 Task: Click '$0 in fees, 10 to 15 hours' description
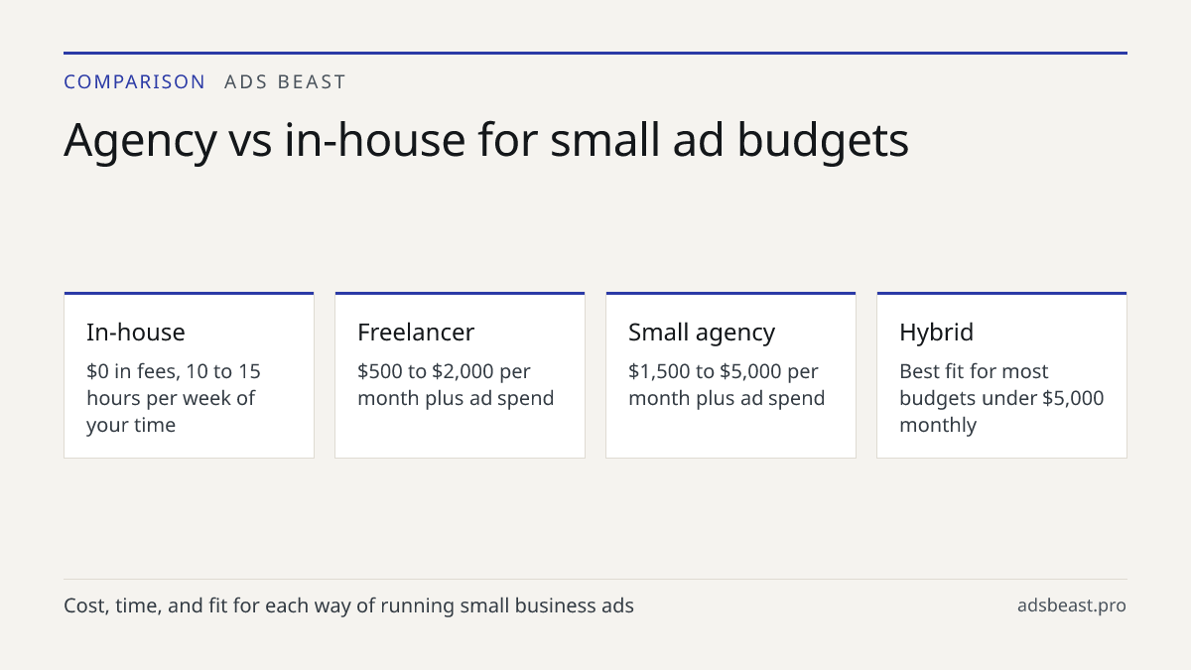point(174,398)
